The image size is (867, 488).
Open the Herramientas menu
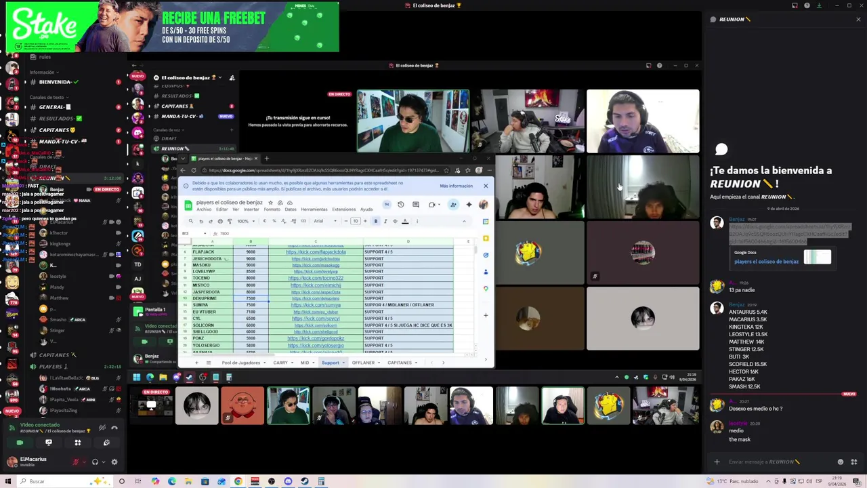coord(314,209)
